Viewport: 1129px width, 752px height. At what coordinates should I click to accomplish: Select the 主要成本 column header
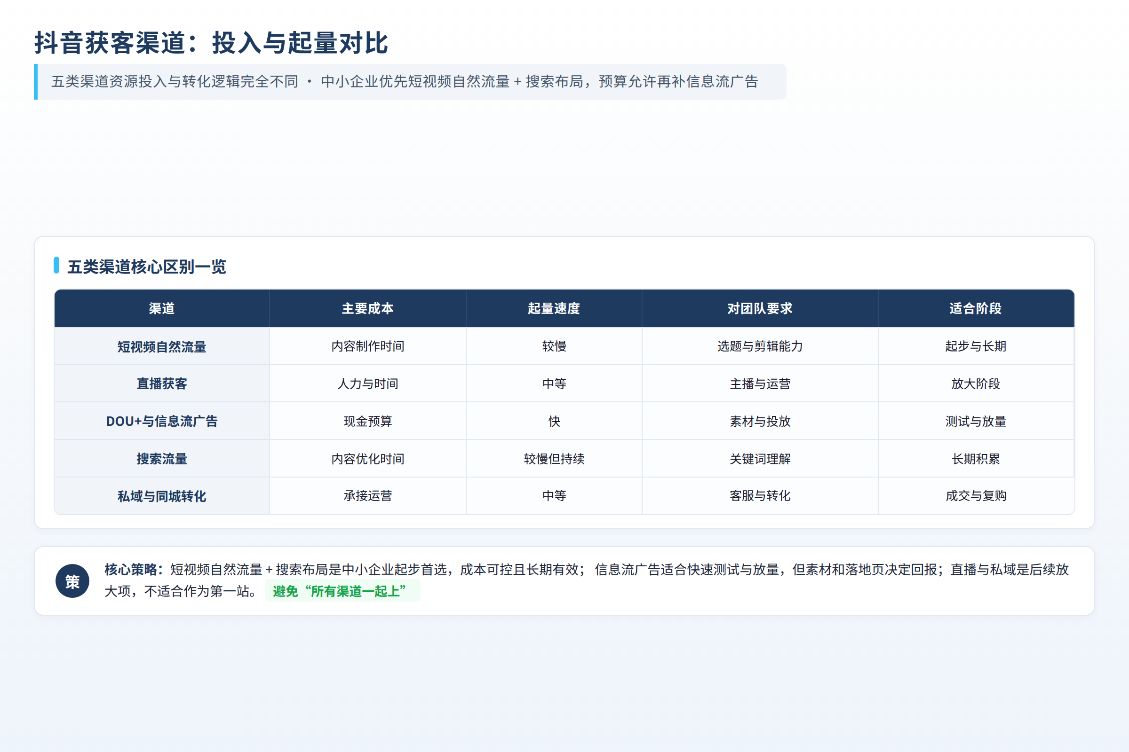368,308
